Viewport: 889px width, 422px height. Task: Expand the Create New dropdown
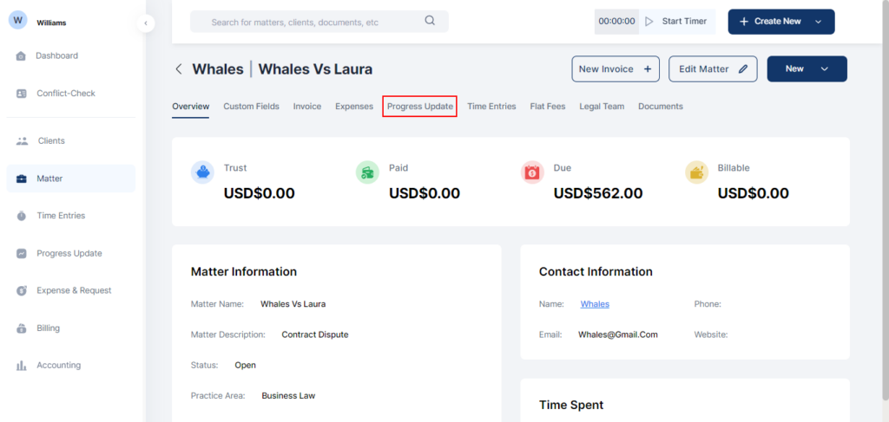click(x=817, y=22)
